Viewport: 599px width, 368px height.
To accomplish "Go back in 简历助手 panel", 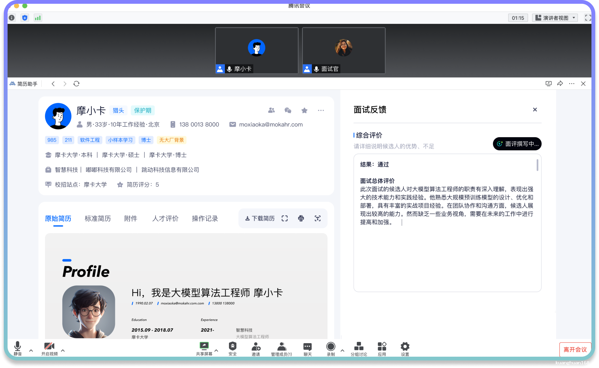I will tap(53, 84).
